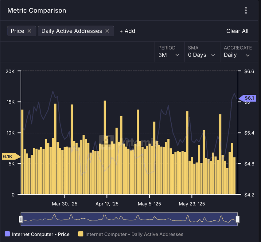Click the yellow Daily Active Addresses swatch

point(81,234)
